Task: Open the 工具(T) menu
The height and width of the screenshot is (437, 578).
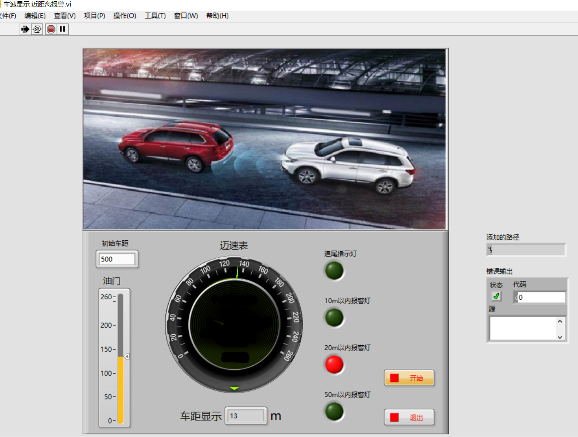Action: click(155, 16)
